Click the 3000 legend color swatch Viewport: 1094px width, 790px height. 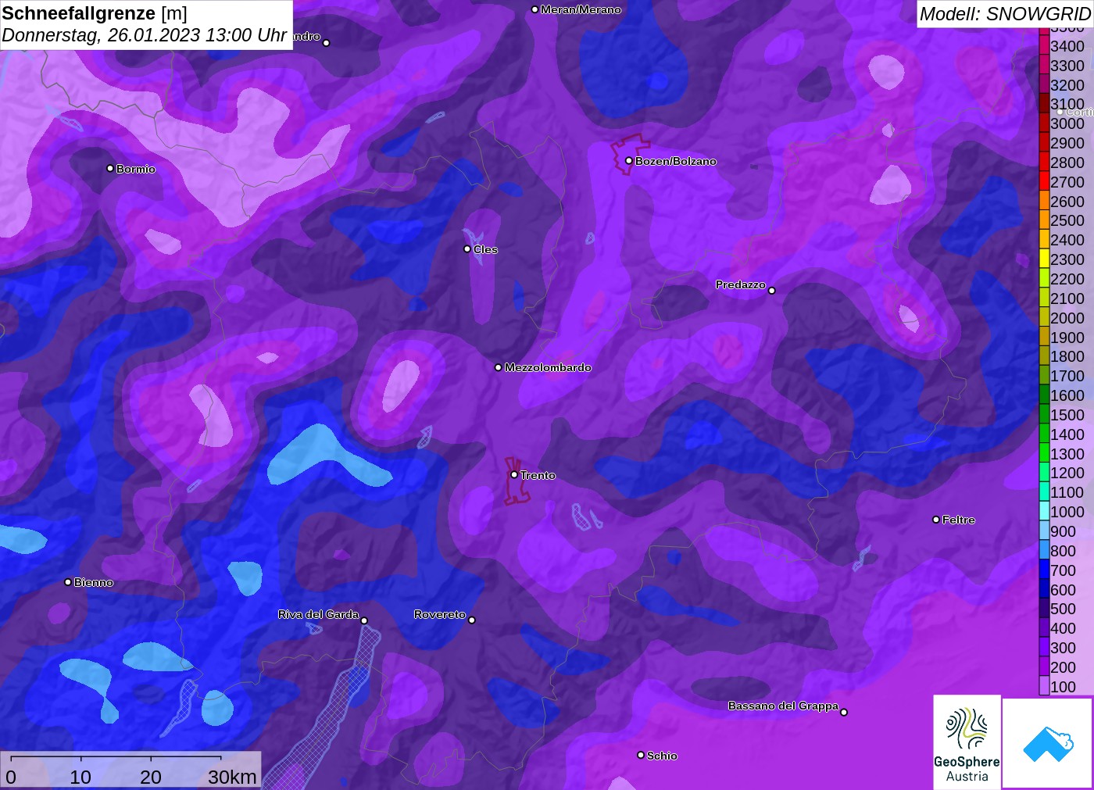click(x=1044, y=123)
